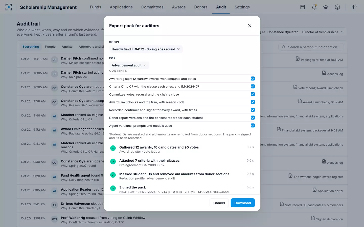This screenshot has height=227, width=364.
Task: Open the 'Endowment ledger, award register' document icon
Action: coord(291,176)
